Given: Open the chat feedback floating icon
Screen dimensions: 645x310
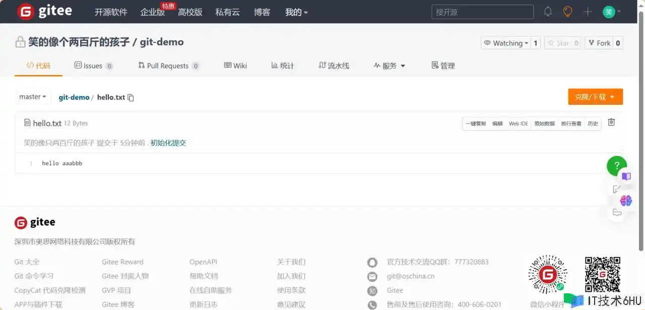Looking at the screenshot, I should coord(617,212).
